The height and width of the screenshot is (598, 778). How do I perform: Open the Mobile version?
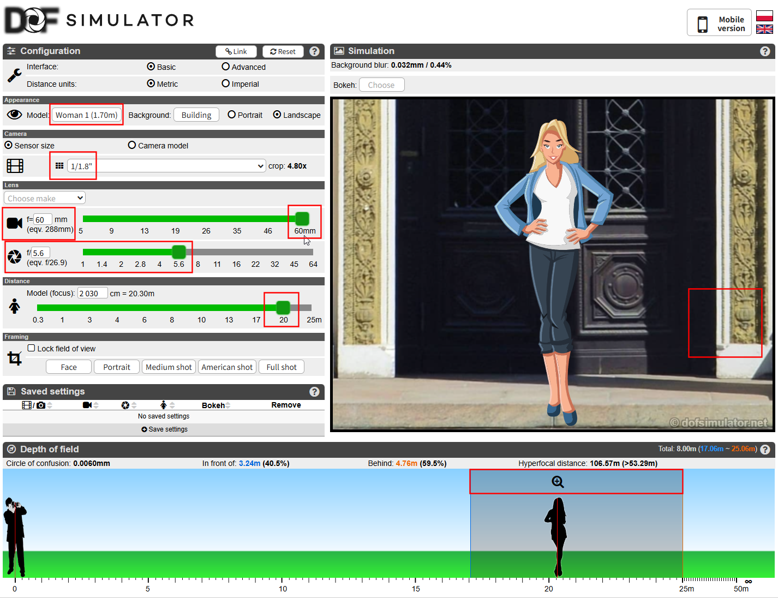coord(719,23)
